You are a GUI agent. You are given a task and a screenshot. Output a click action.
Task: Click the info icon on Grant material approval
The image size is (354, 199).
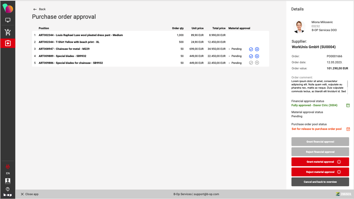(339, 162)
